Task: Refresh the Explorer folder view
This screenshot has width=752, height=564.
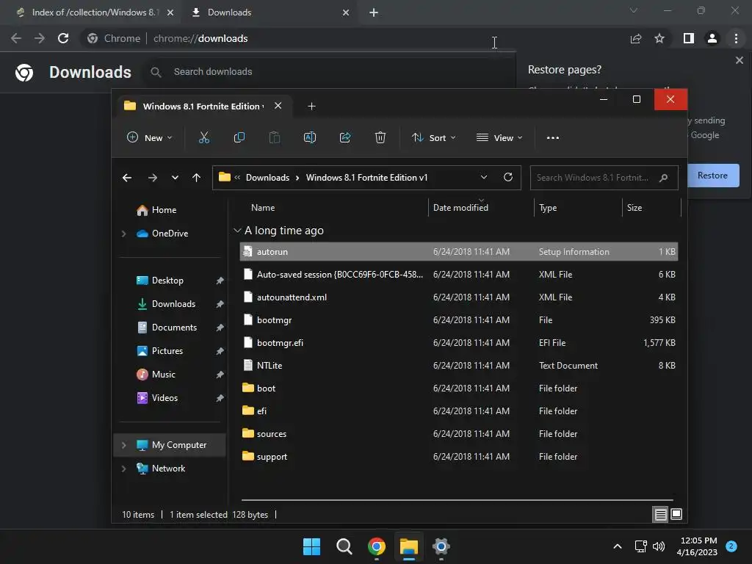Action: point(508,177)
